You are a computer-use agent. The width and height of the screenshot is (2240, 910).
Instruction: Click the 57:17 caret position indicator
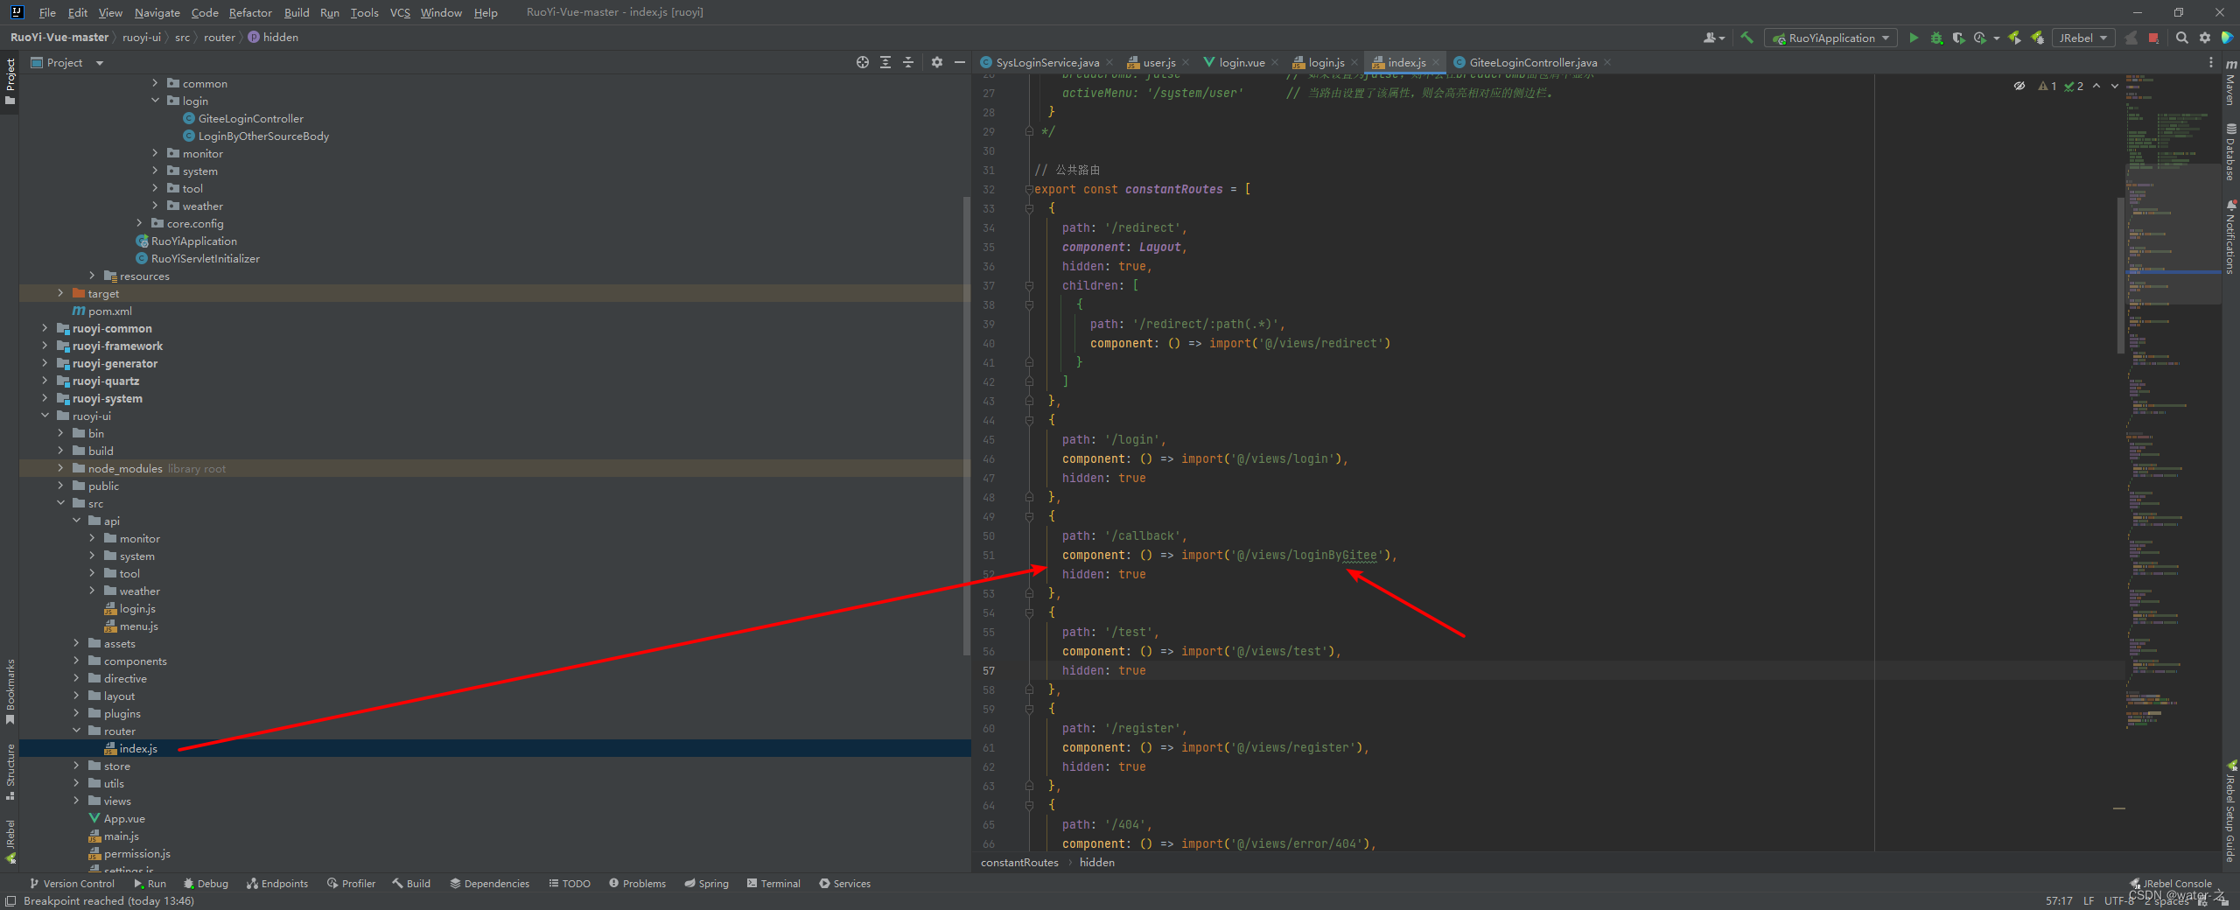(2059, 900)
